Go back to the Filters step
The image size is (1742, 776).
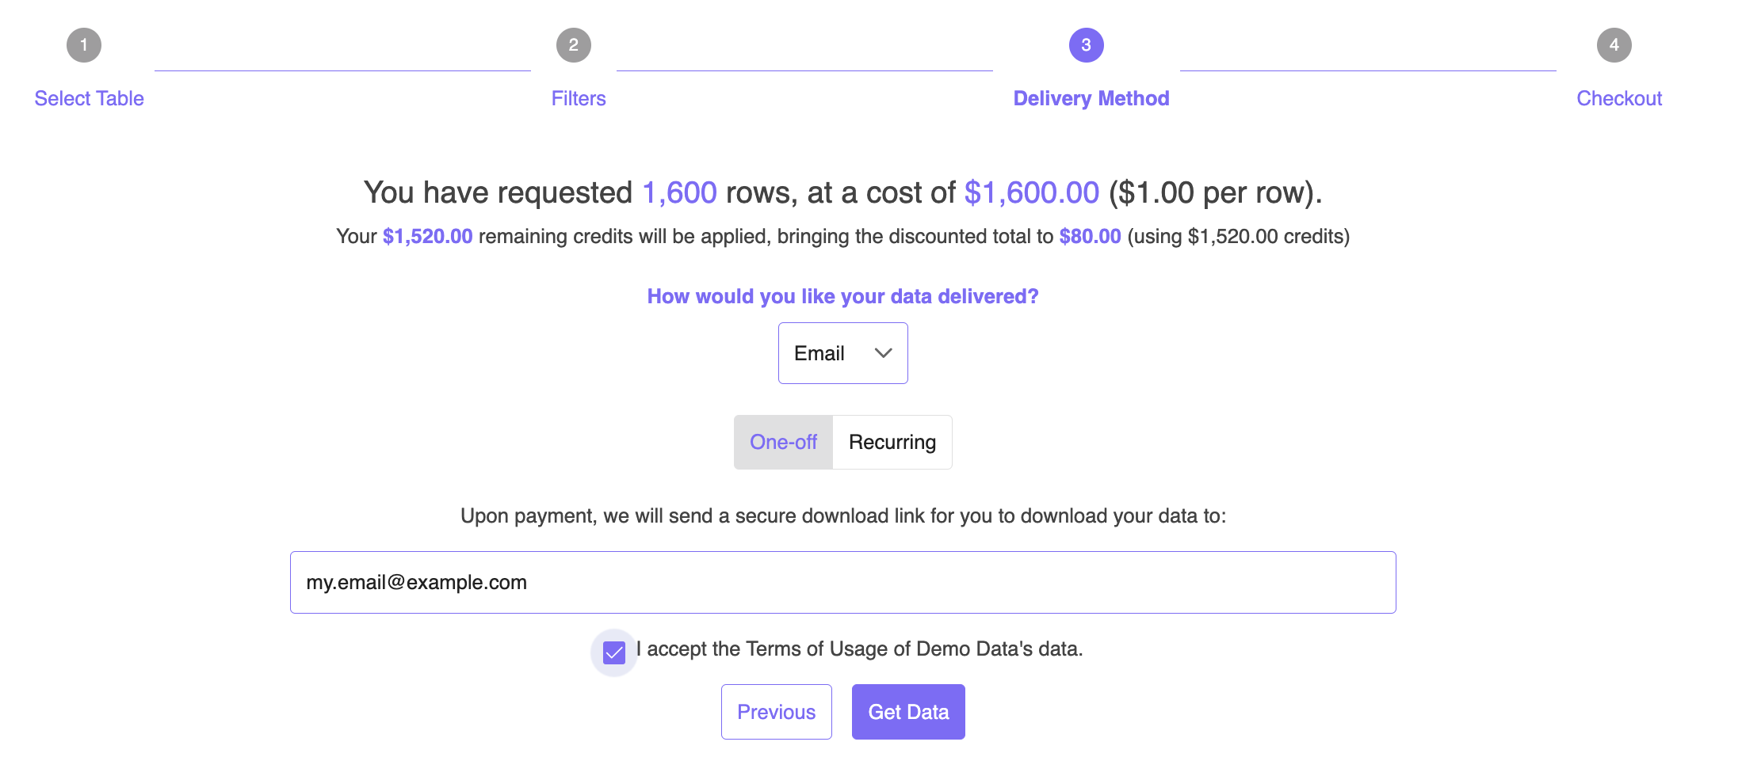(578, 97)
